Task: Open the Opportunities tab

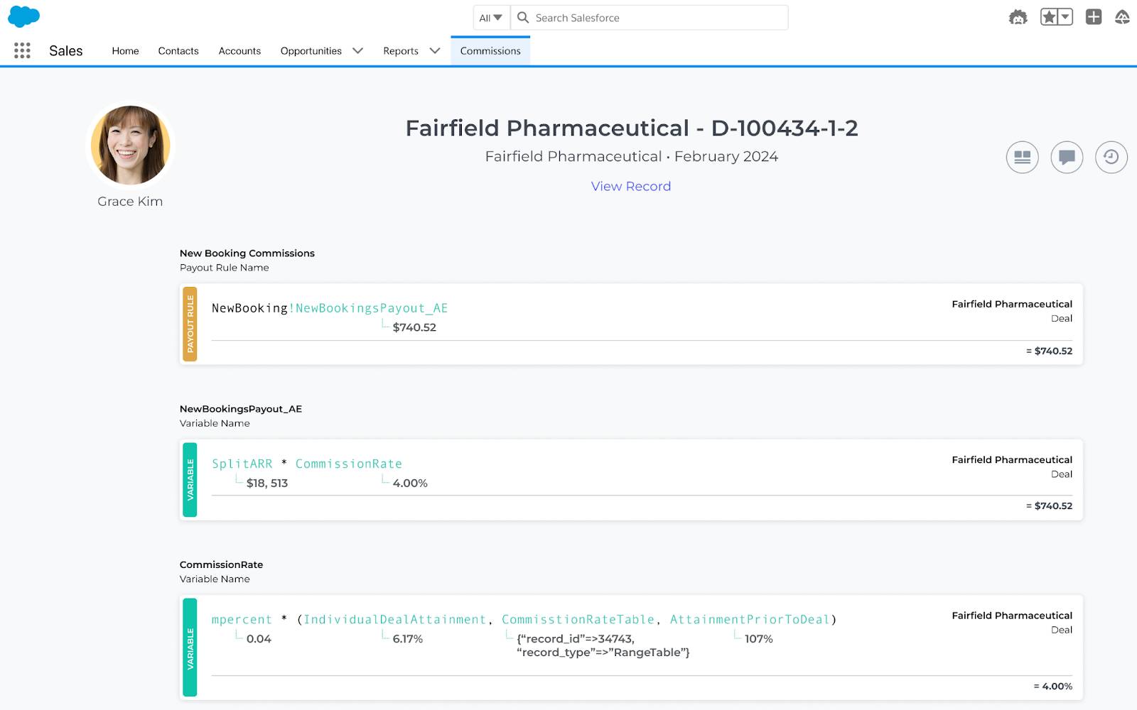Action: (311, 51)
